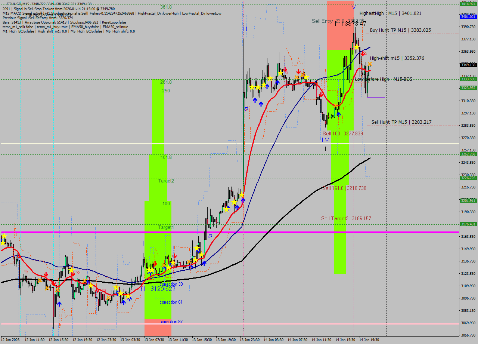Click the Sell 161.8 level label
This screenshot has width=478, height=344.
tap(344, 188)
